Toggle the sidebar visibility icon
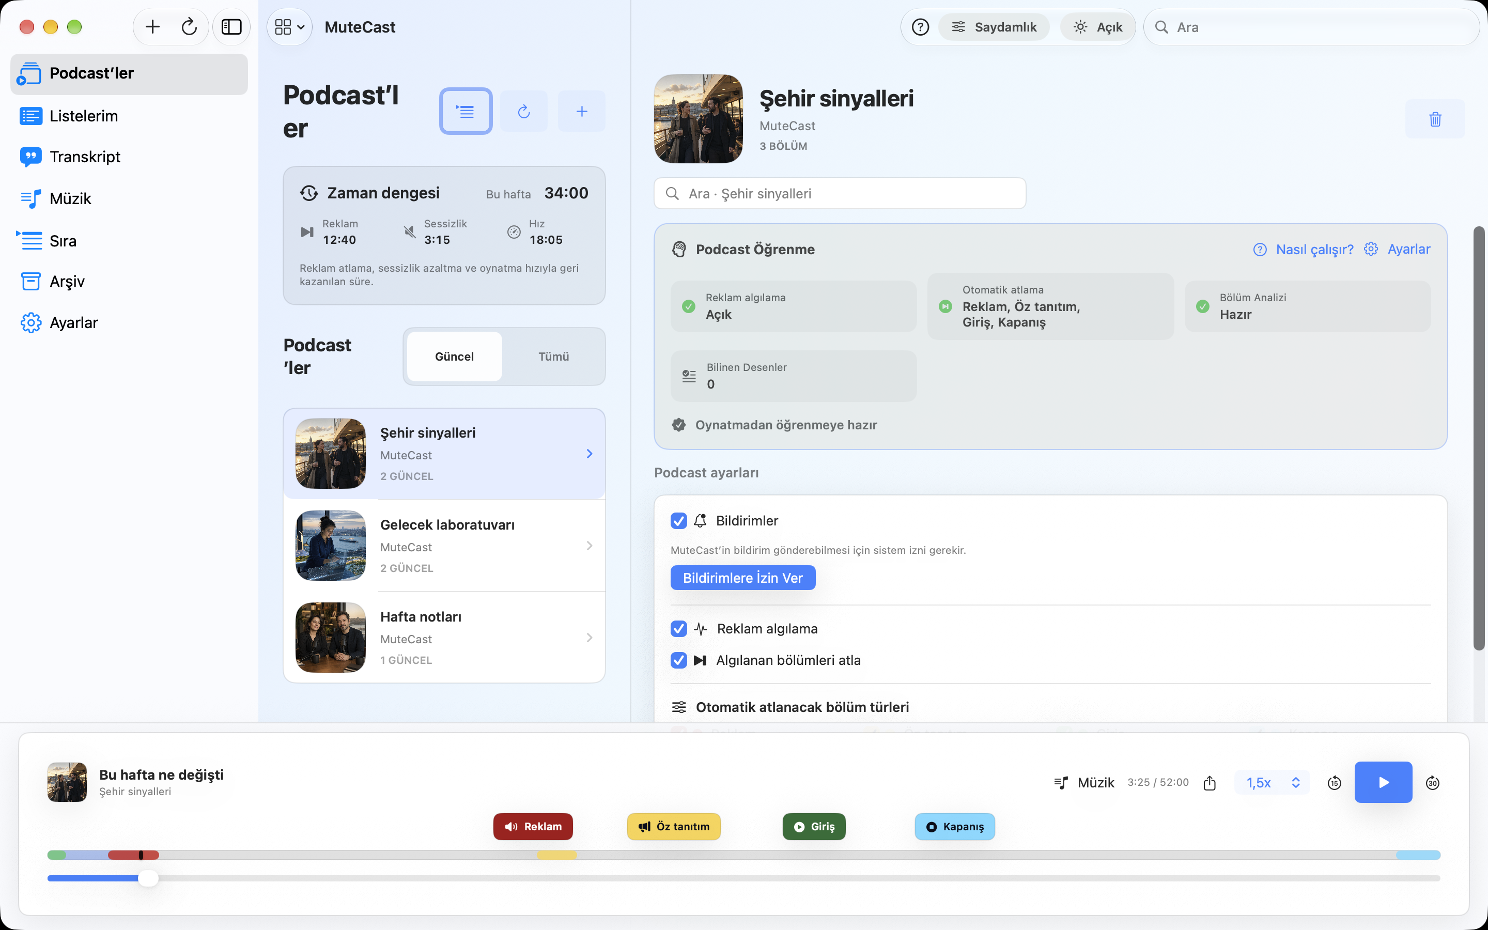Viewport: 1488px width, 930px height. point(232,27)
